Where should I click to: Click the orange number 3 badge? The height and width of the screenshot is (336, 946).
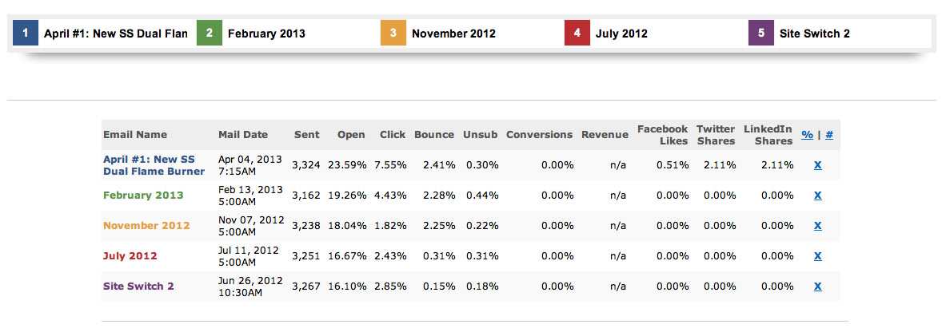point(393,34)
